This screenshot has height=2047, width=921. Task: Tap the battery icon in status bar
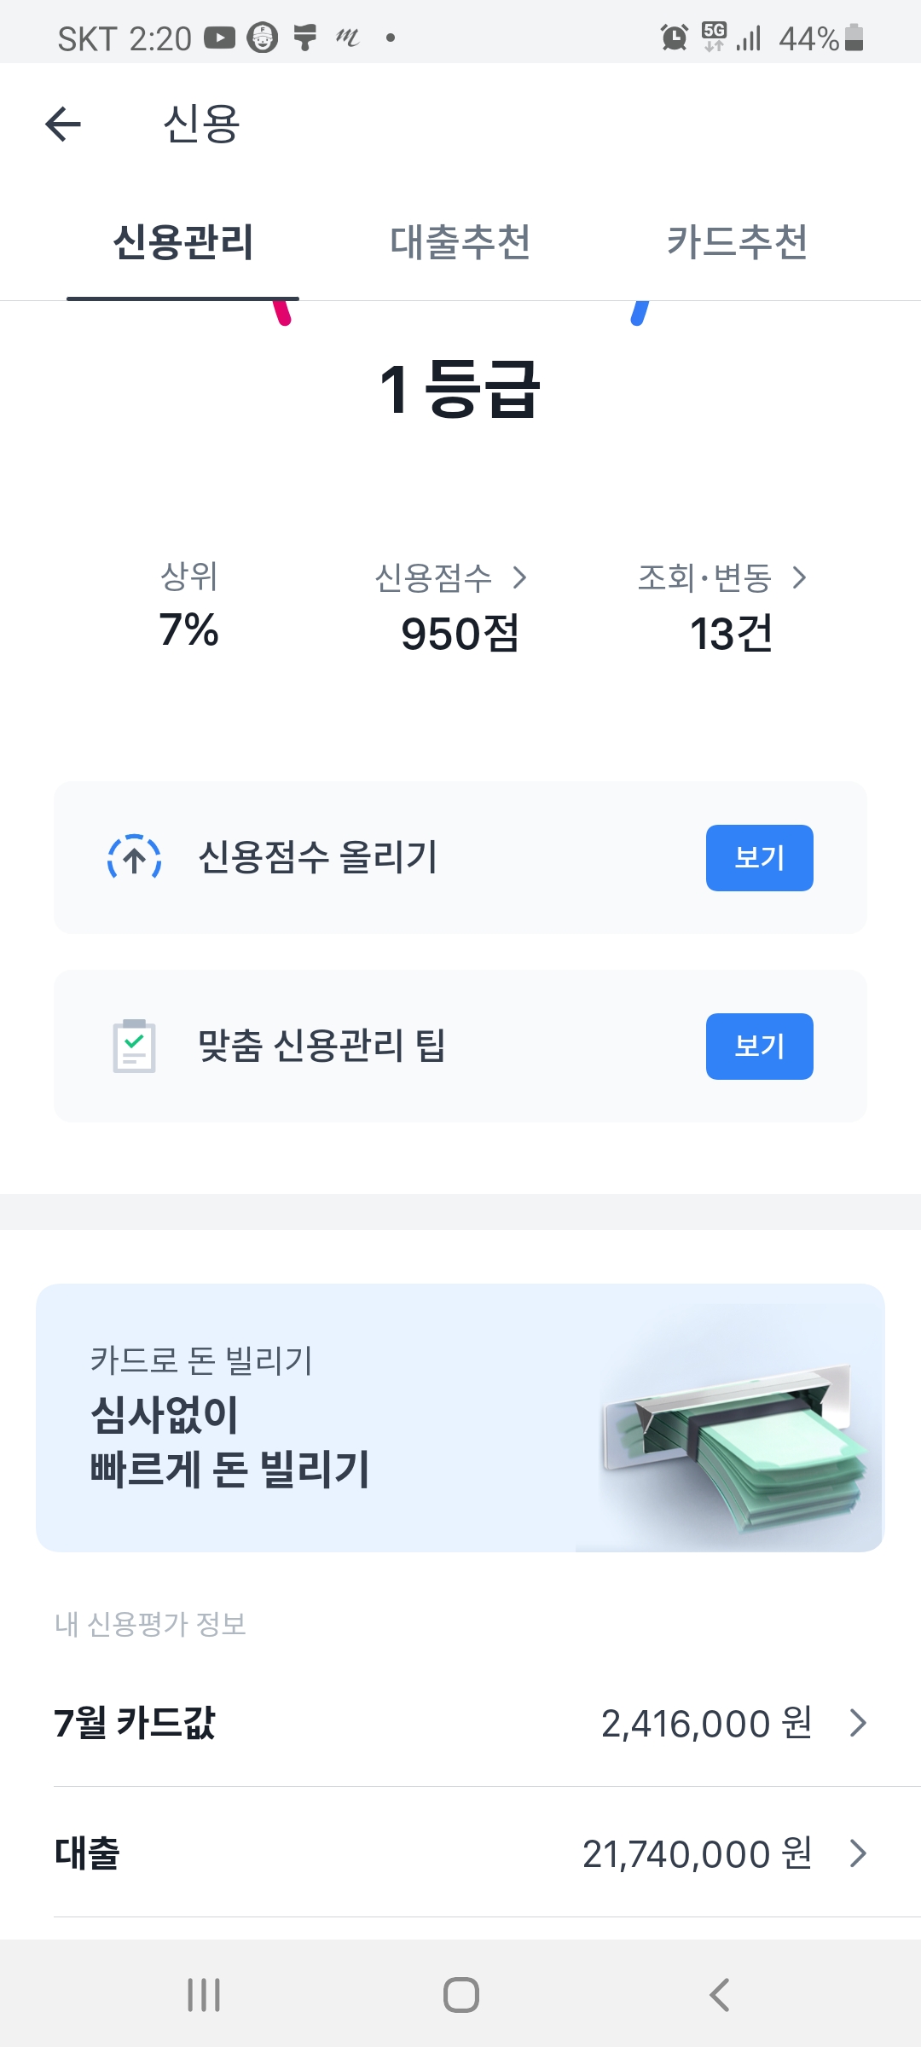(854, 38)
